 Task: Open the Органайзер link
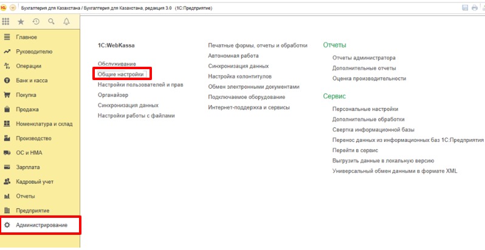point(113,95)
